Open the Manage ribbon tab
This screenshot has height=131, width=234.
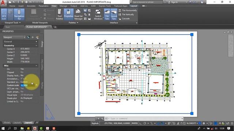[63, 6]
